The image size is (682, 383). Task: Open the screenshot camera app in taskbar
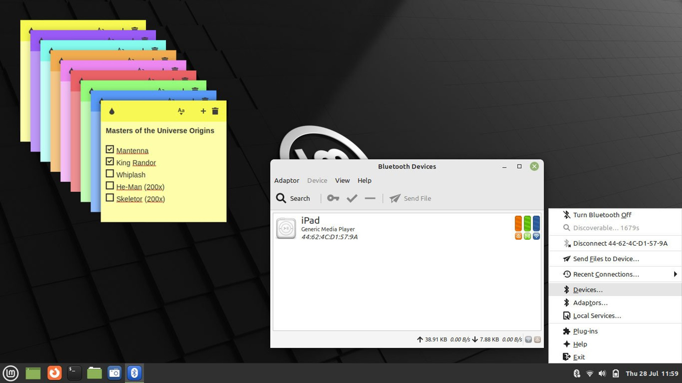pyautogui.click(x=114, y=373)
